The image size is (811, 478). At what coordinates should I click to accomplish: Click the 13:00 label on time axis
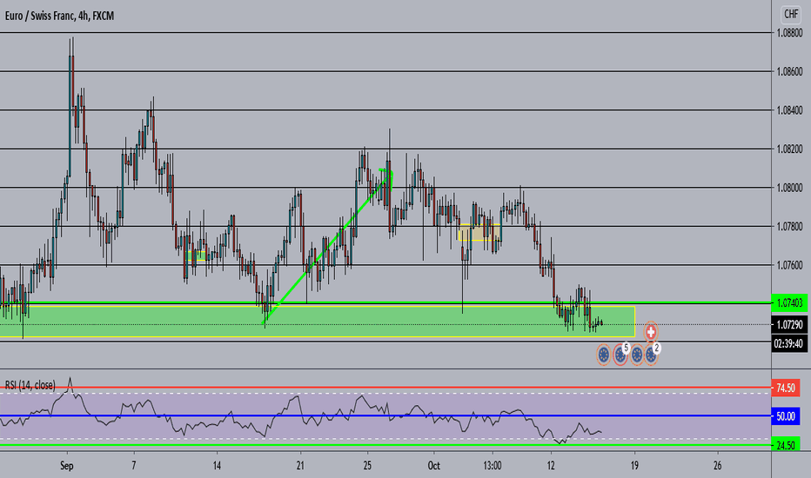pyautogui.click(x=493, y=466)
